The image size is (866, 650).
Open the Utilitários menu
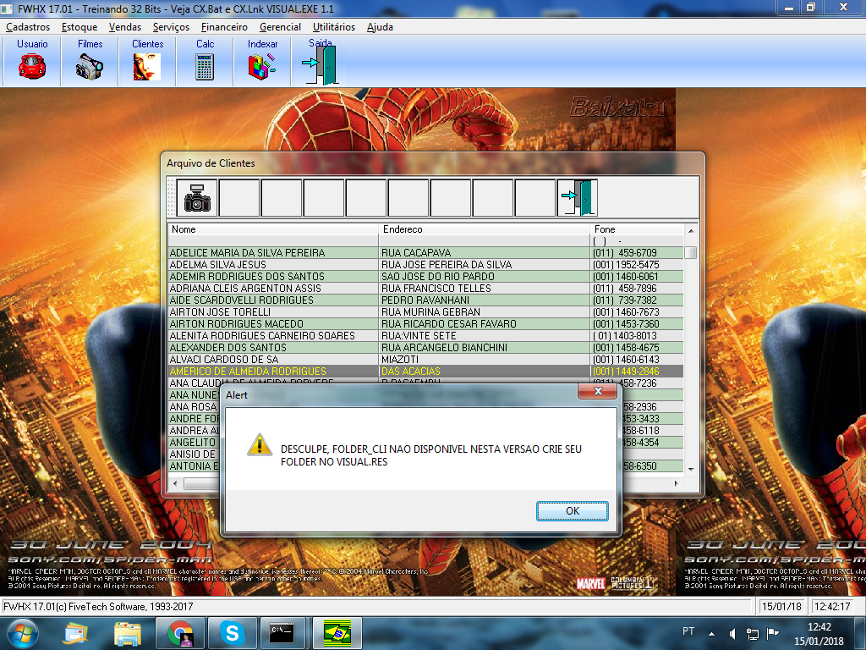click(x=333, y=26)
